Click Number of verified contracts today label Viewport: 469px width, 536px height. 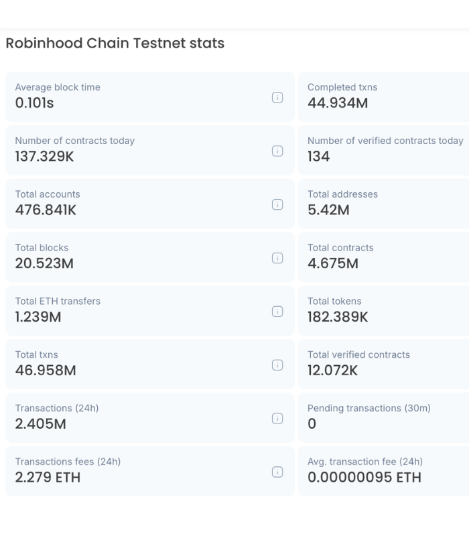386,141
